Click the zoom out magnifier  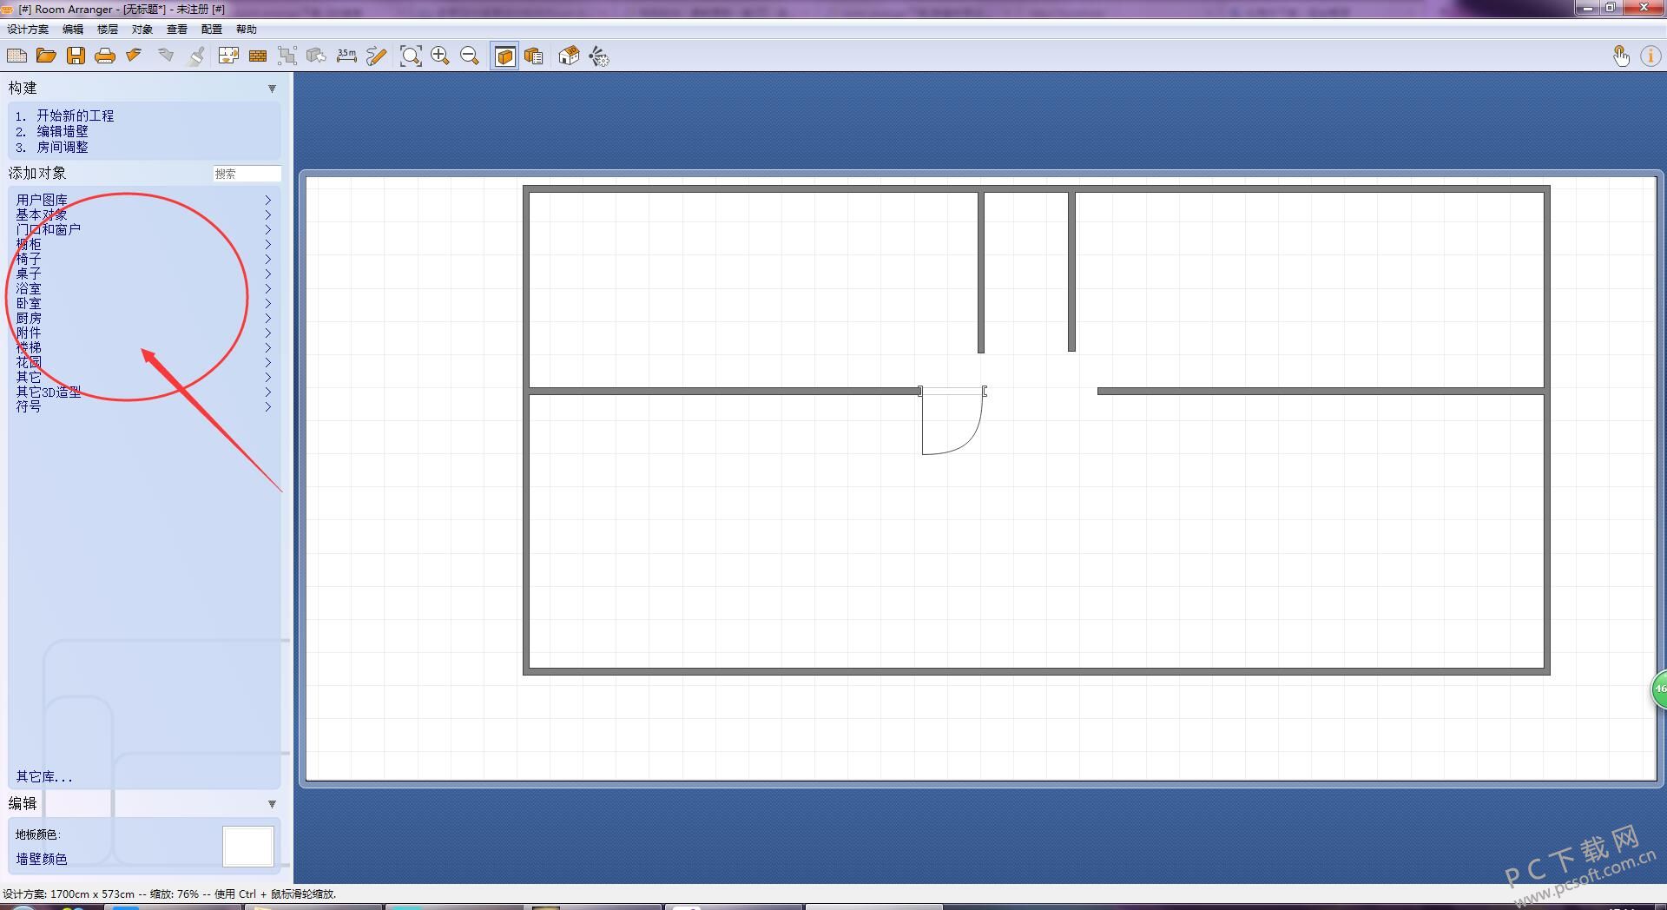470,56
